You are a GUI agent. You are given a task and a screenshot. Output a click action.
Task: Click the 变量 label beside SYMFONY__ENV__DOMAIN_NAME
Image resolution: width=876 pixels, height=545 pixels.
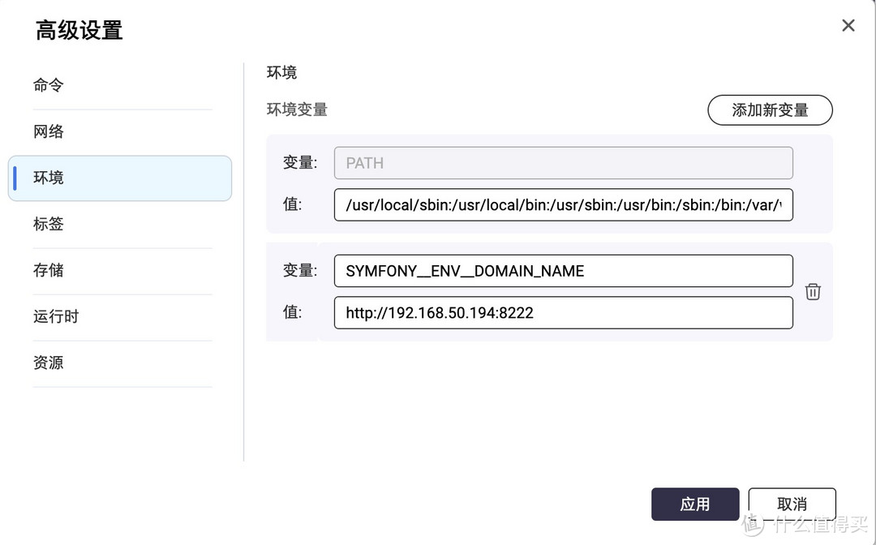point(299,271)
